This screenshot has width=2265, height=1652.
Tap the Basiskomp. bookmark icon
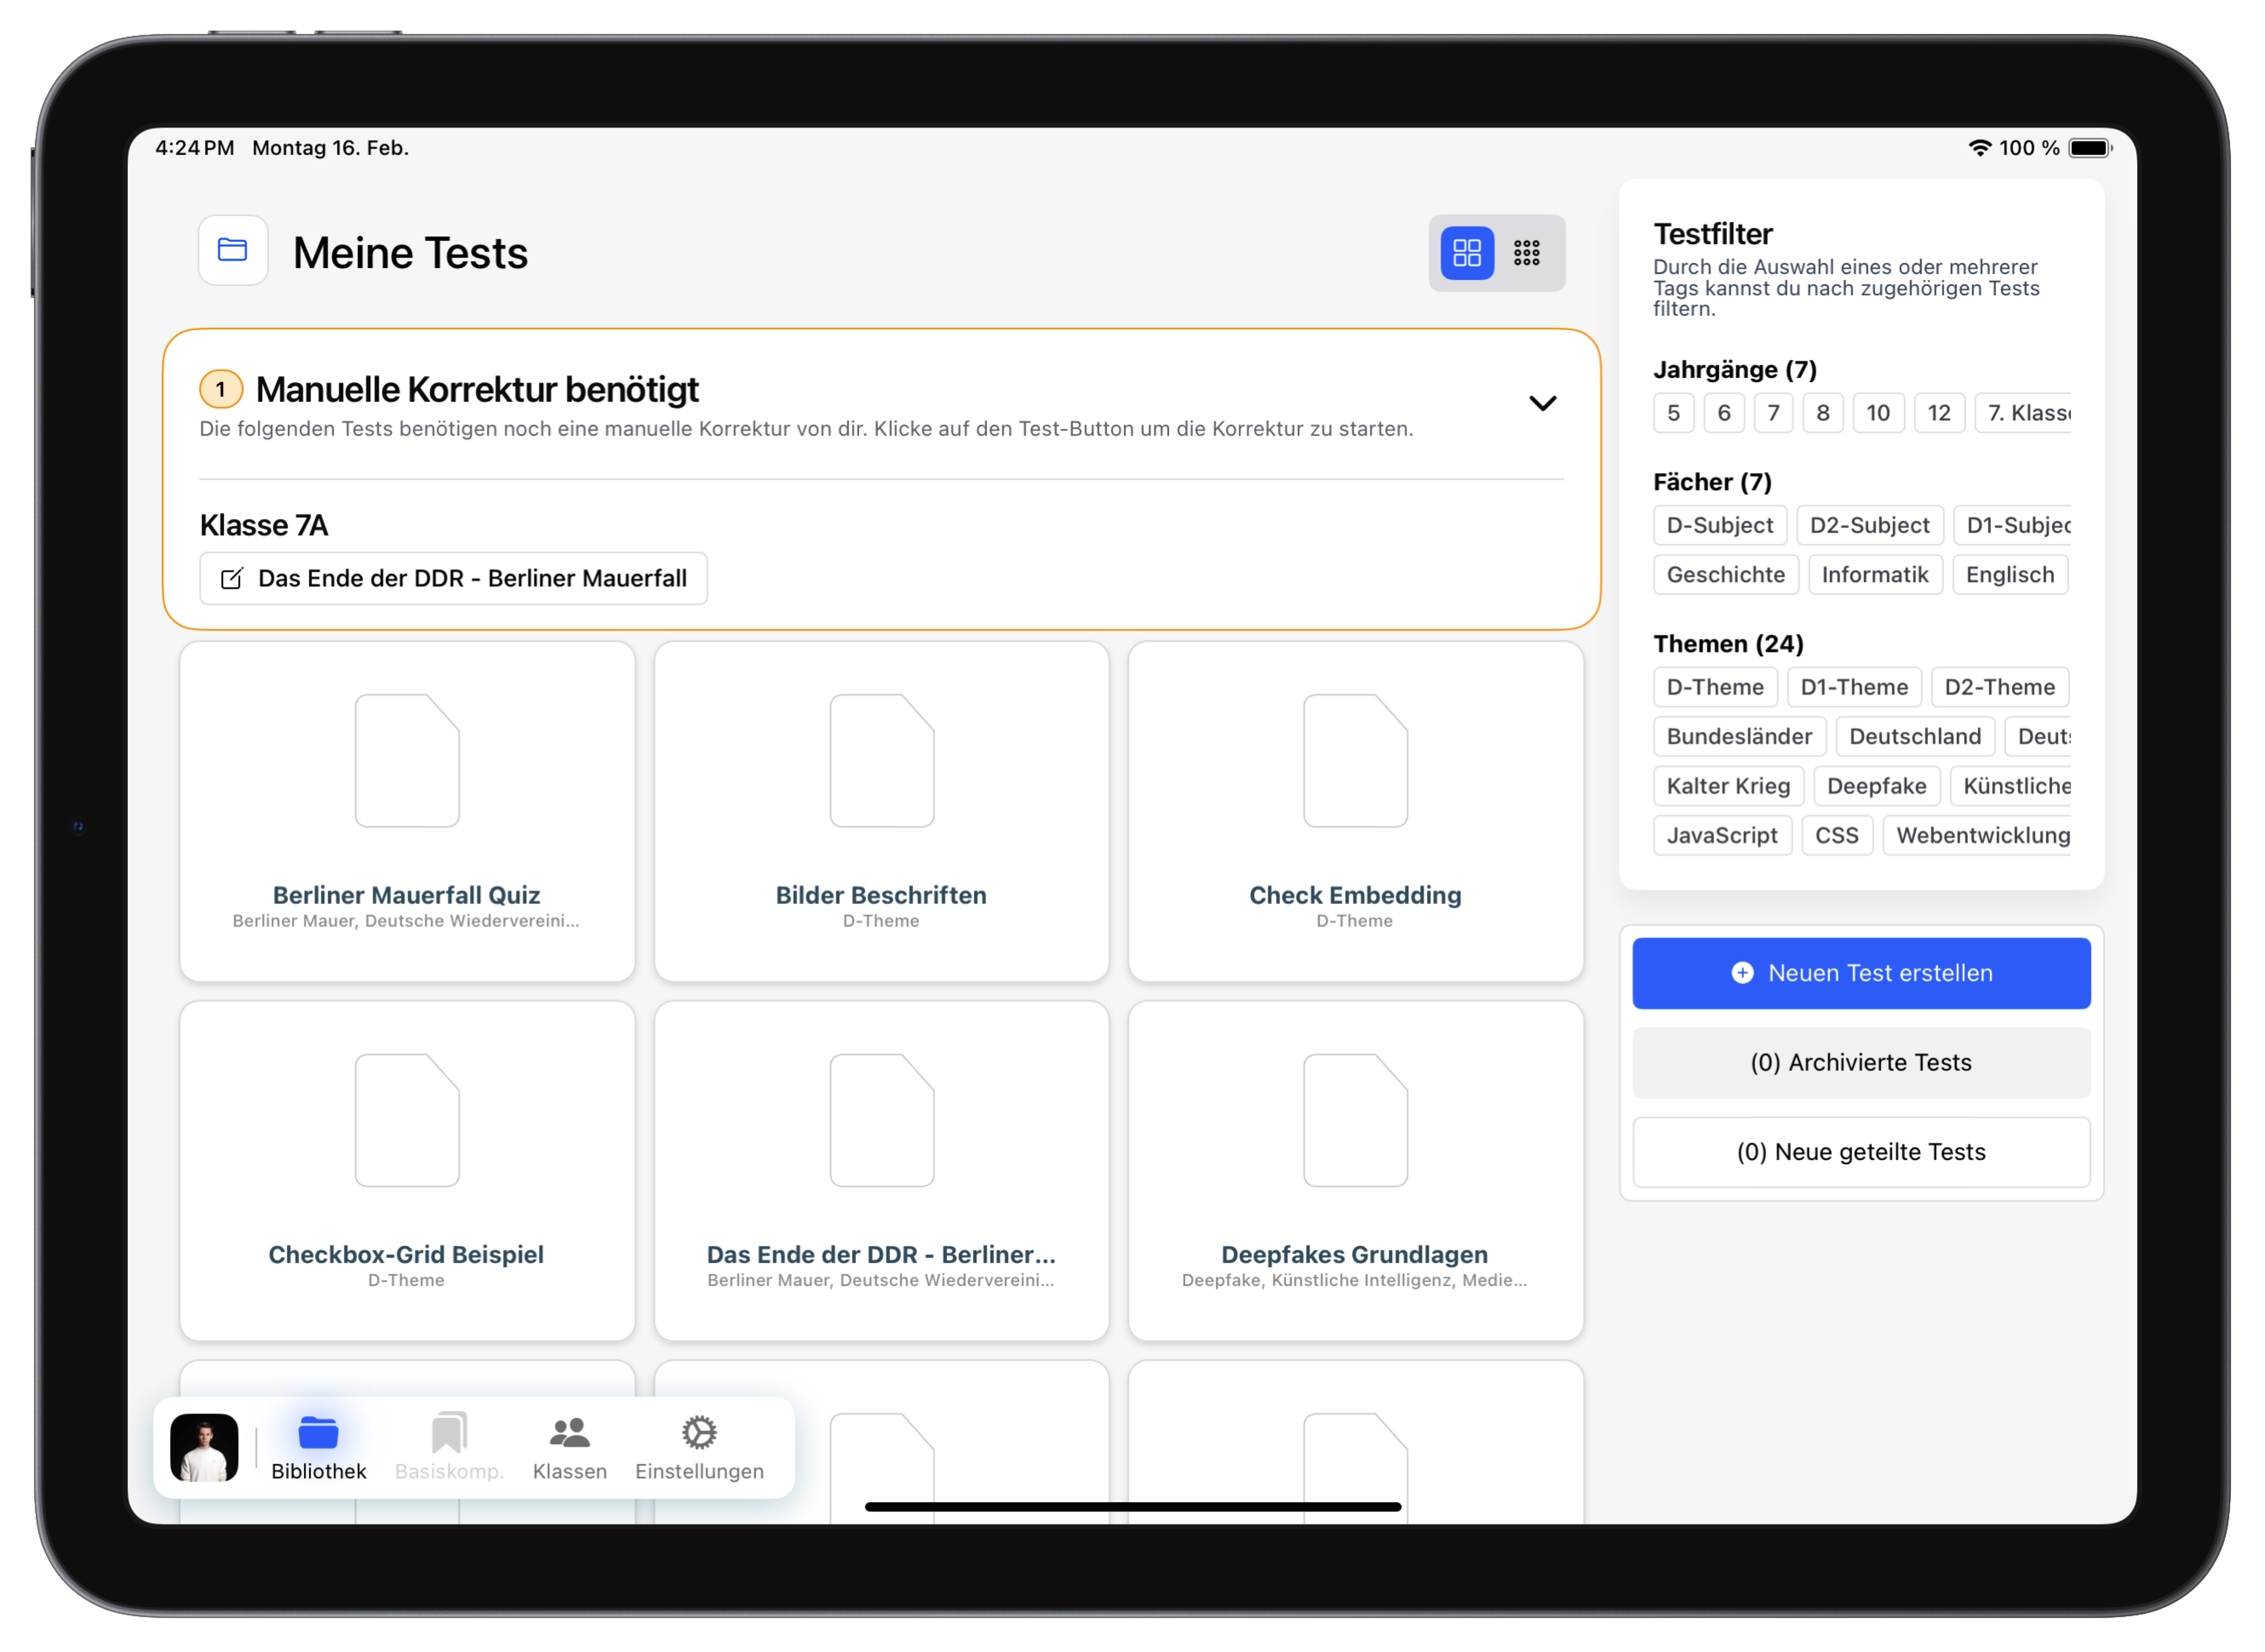[448, 1433]
